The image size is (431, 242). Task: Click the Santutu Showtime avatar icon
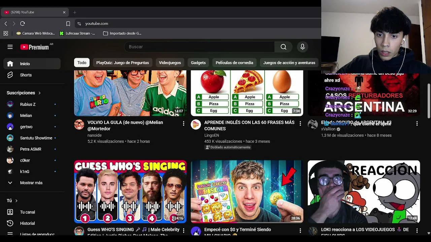(x=10, y=138)
